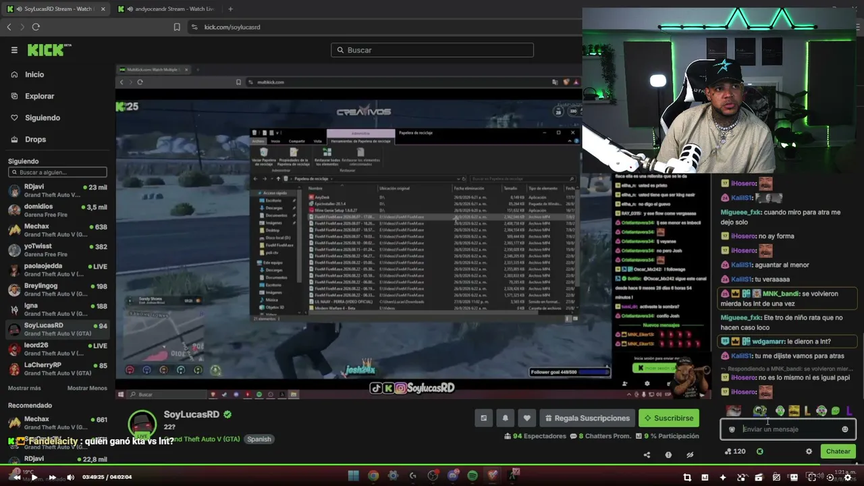Expand list with Mostrar más
The width and height of the screenshot is (864, 486).
tap(24, 388)
